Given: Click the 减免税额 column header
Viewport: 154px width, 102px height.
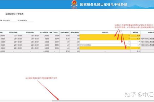Looking at the screenshot, I should tap(136, 32).
